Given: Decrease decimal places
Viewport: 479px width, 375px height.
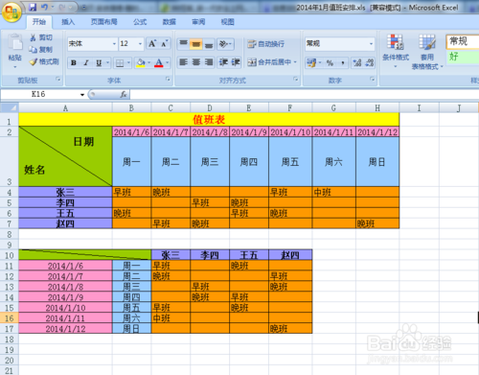Looking at the screenshot, I should [x=370, y=62].
